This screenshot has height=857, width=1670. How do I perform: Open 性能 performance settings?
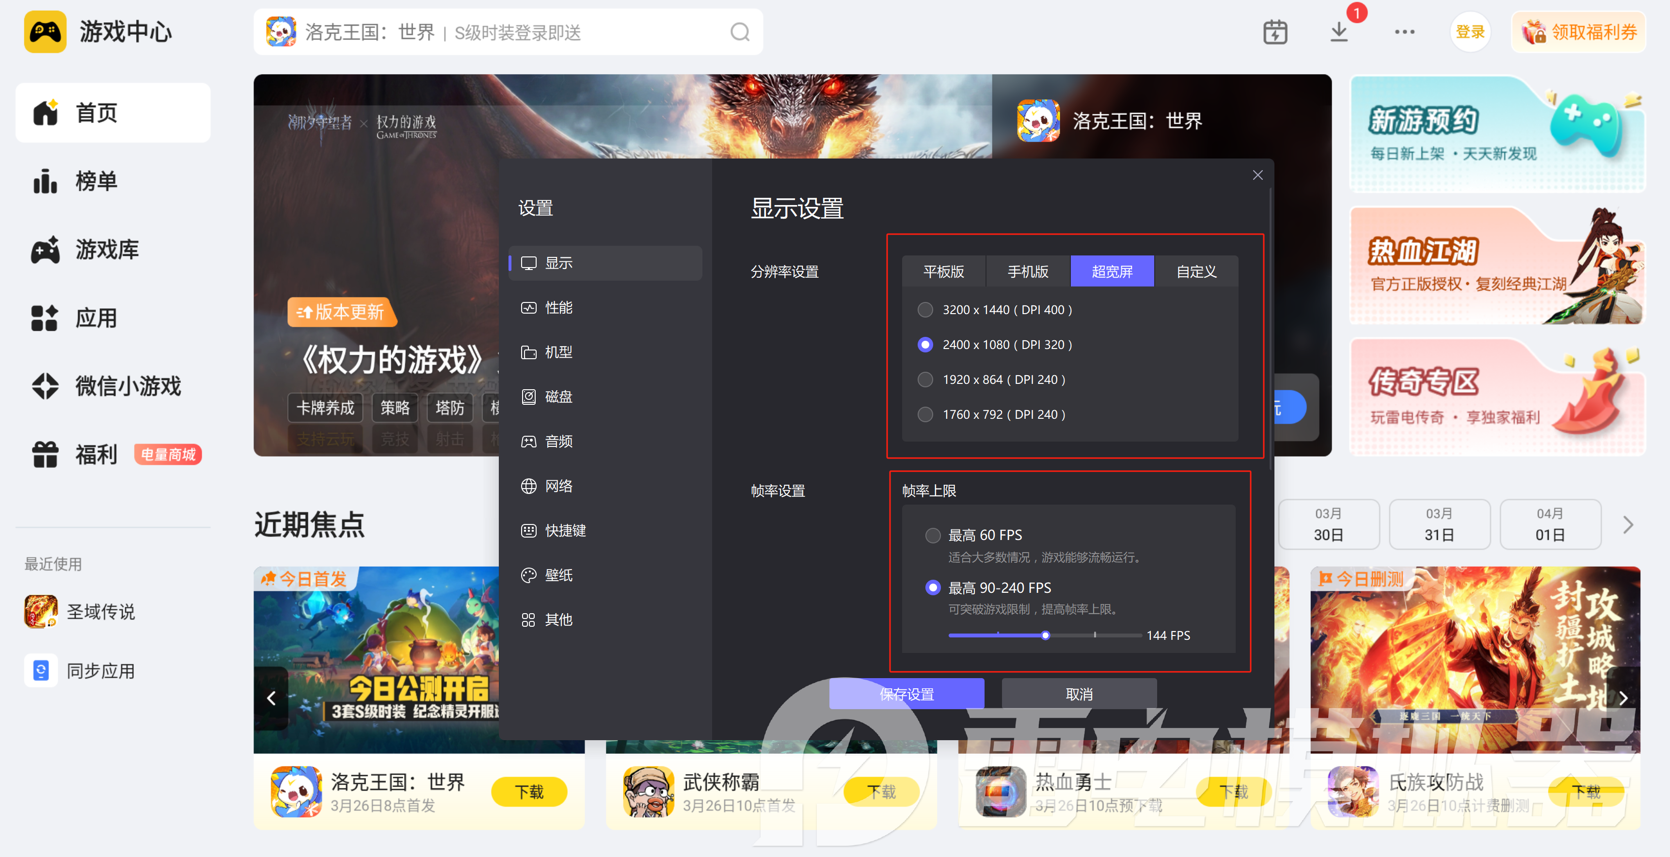coord(558,307)
